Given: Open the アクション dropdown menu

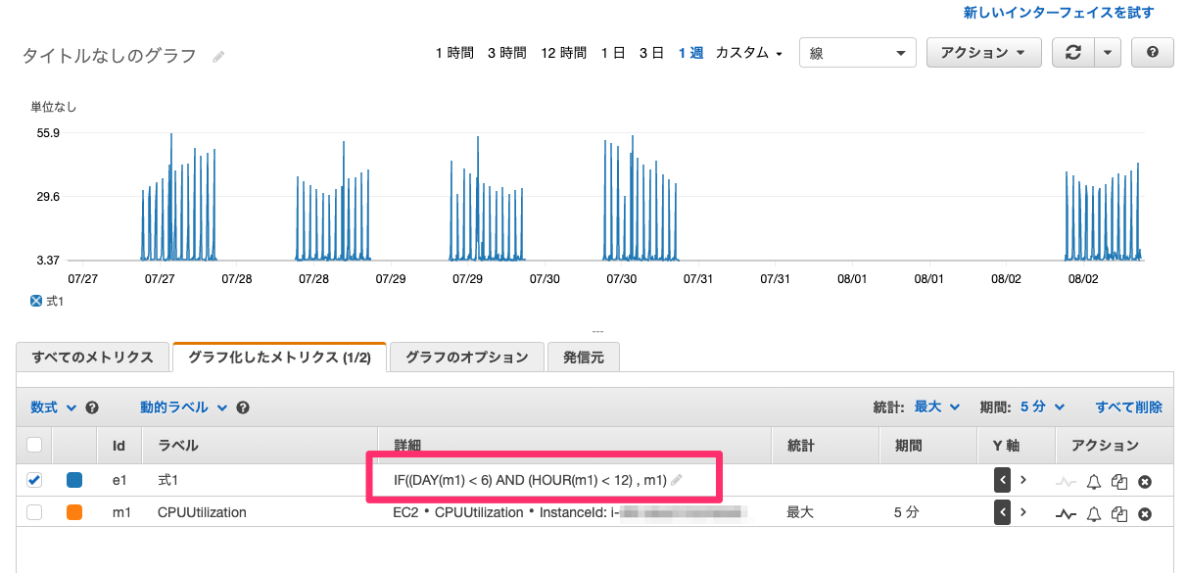Looking at the screenshot, I should [983, 52].
